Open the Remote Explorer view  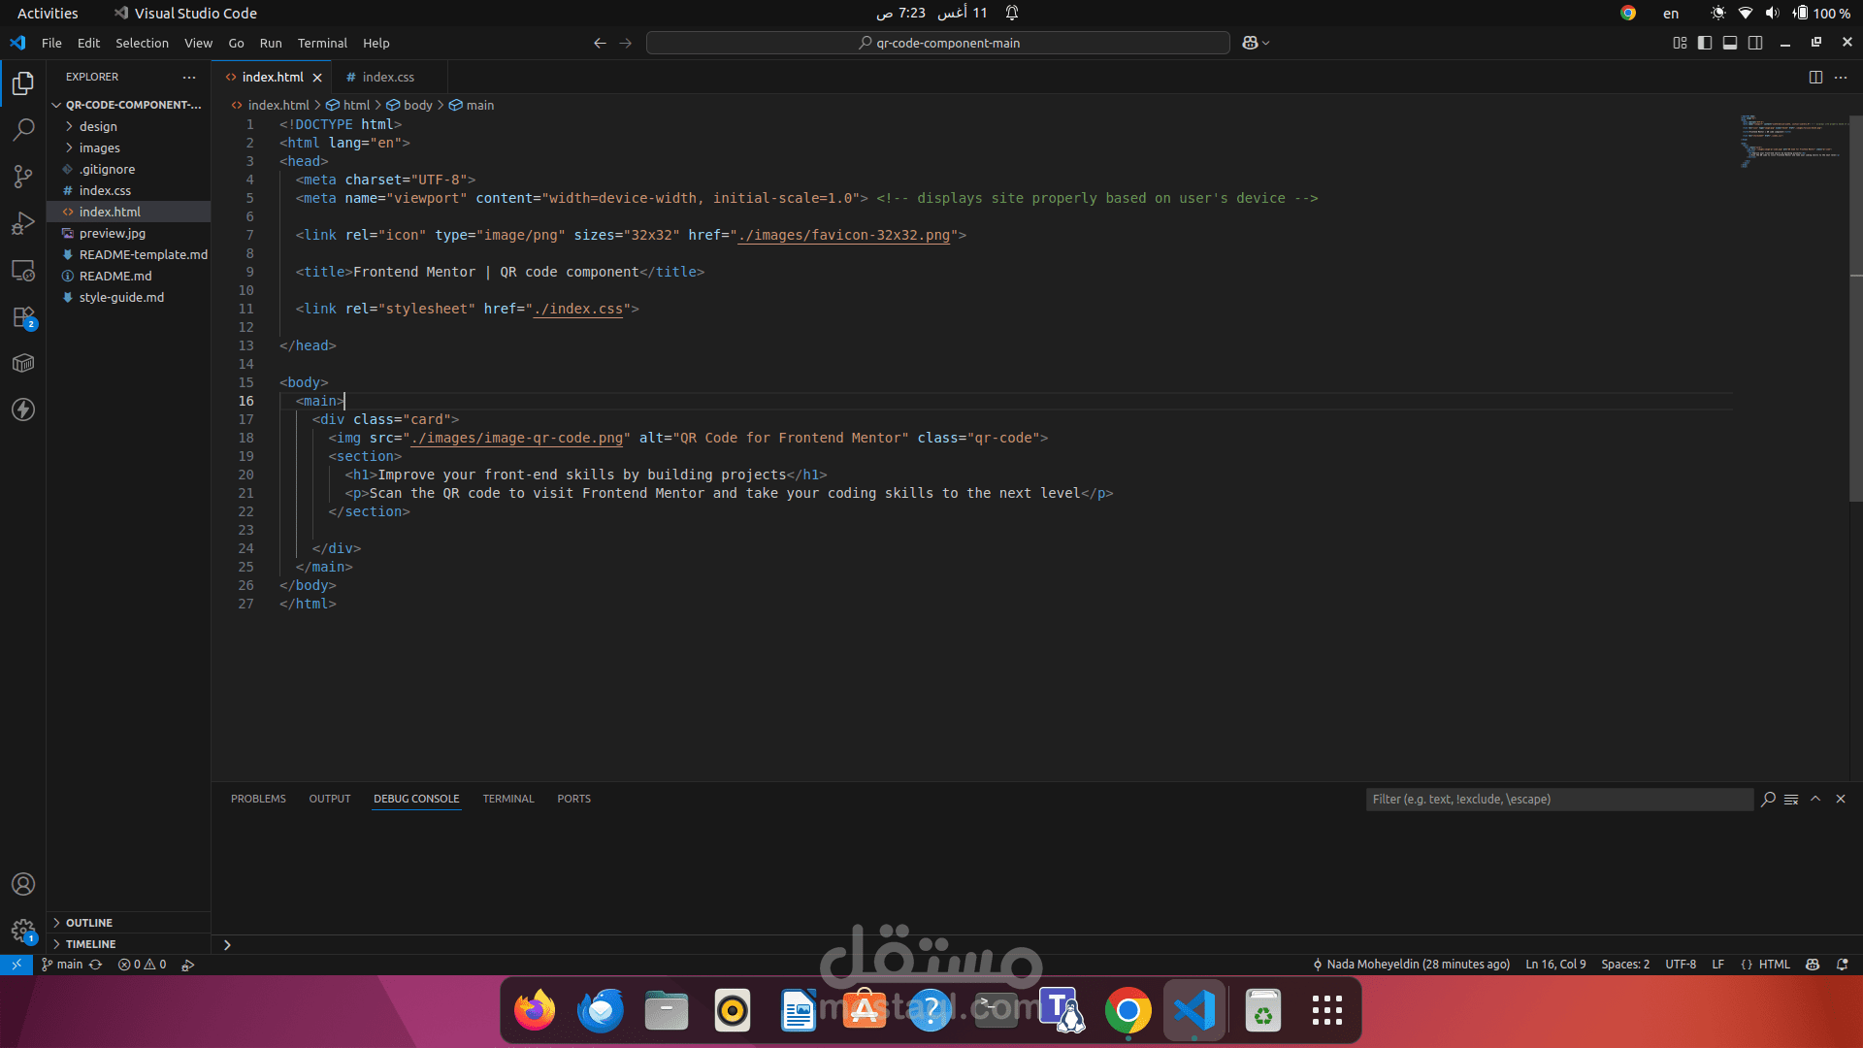(23, 271)
